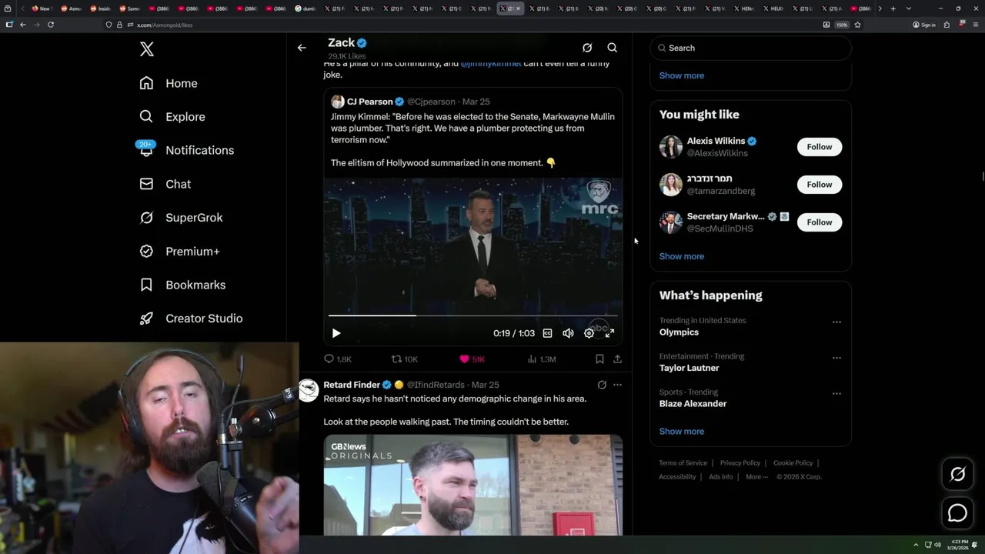Open Notifications bell with 20+ badge

pos(146,149)
